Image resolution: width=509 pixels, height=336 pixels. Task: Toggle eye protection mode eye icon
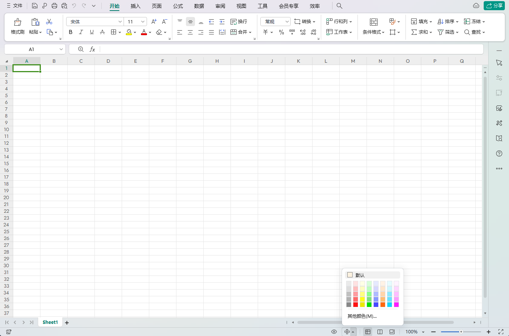pyautogui.click(x=334, y=331)
